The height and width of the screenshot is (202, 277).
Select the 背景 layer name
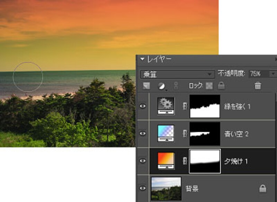click(x=192, y=188)
